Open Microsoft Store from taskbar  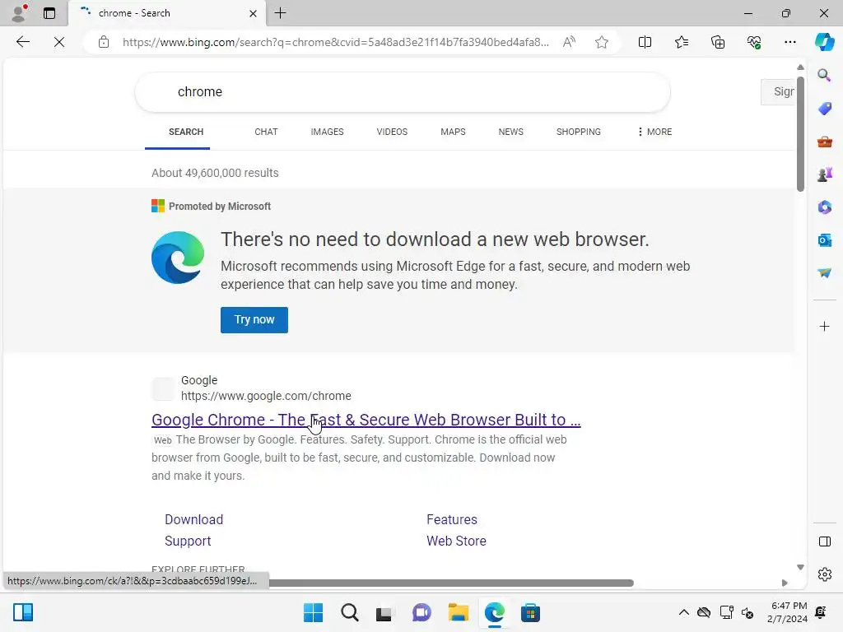click(x=530, y=612)
